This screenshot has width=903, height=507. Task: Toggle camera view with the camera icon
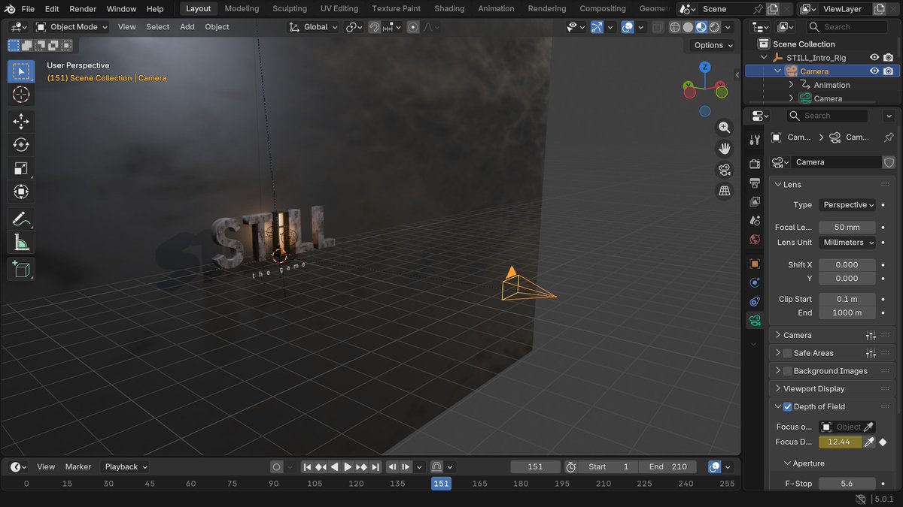(x=724, y=170)
